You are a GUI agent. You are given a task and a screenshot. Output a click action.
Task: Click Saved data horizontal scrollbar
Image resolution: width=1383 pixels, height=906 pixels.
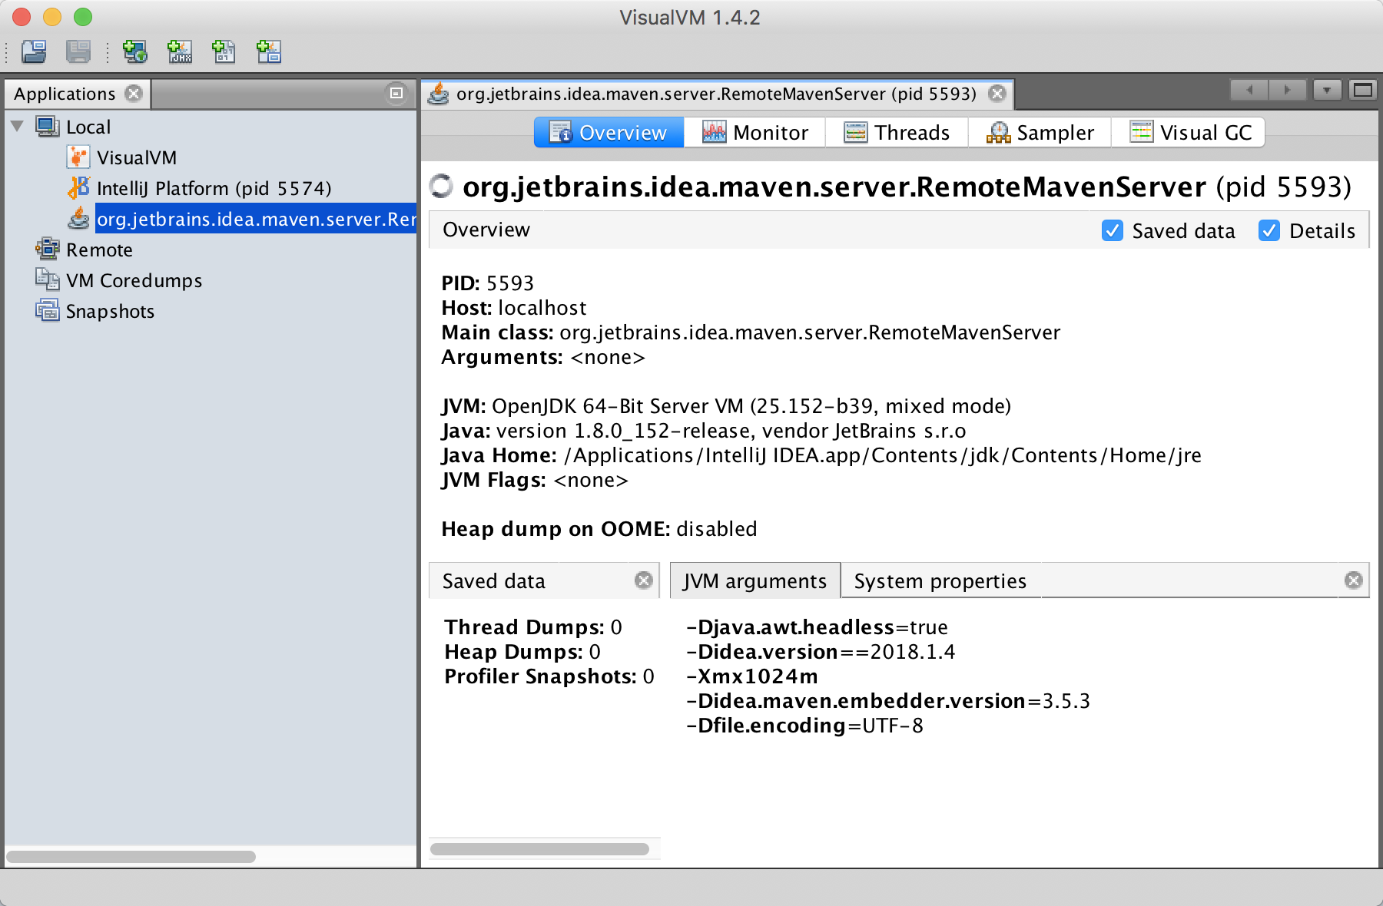click(540, 848)
